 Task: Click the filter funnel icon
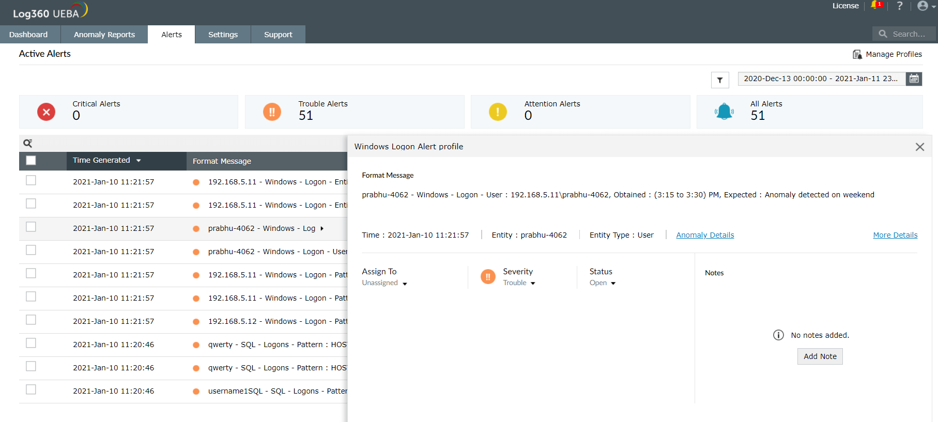pos(720,80)
